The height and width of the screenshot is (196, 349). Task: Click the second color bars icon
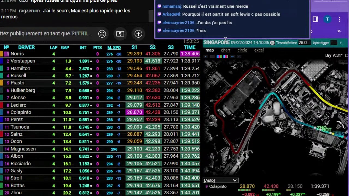(x=225, y=57)
